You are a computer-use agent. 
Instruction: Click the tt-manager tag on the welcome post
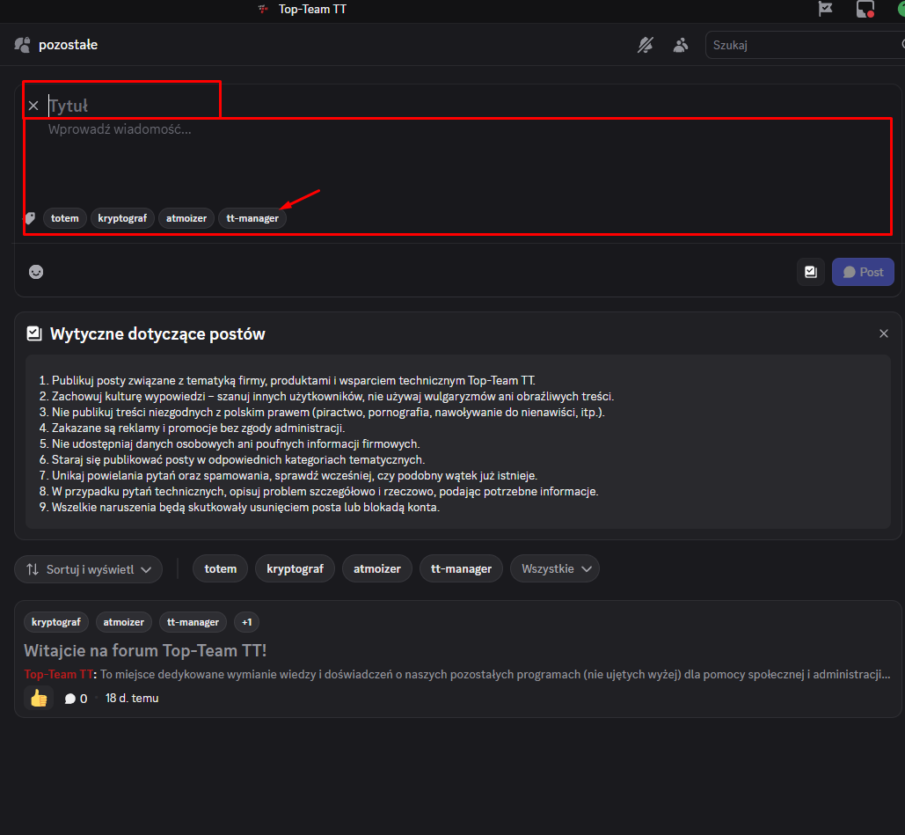tap(193, 622)
